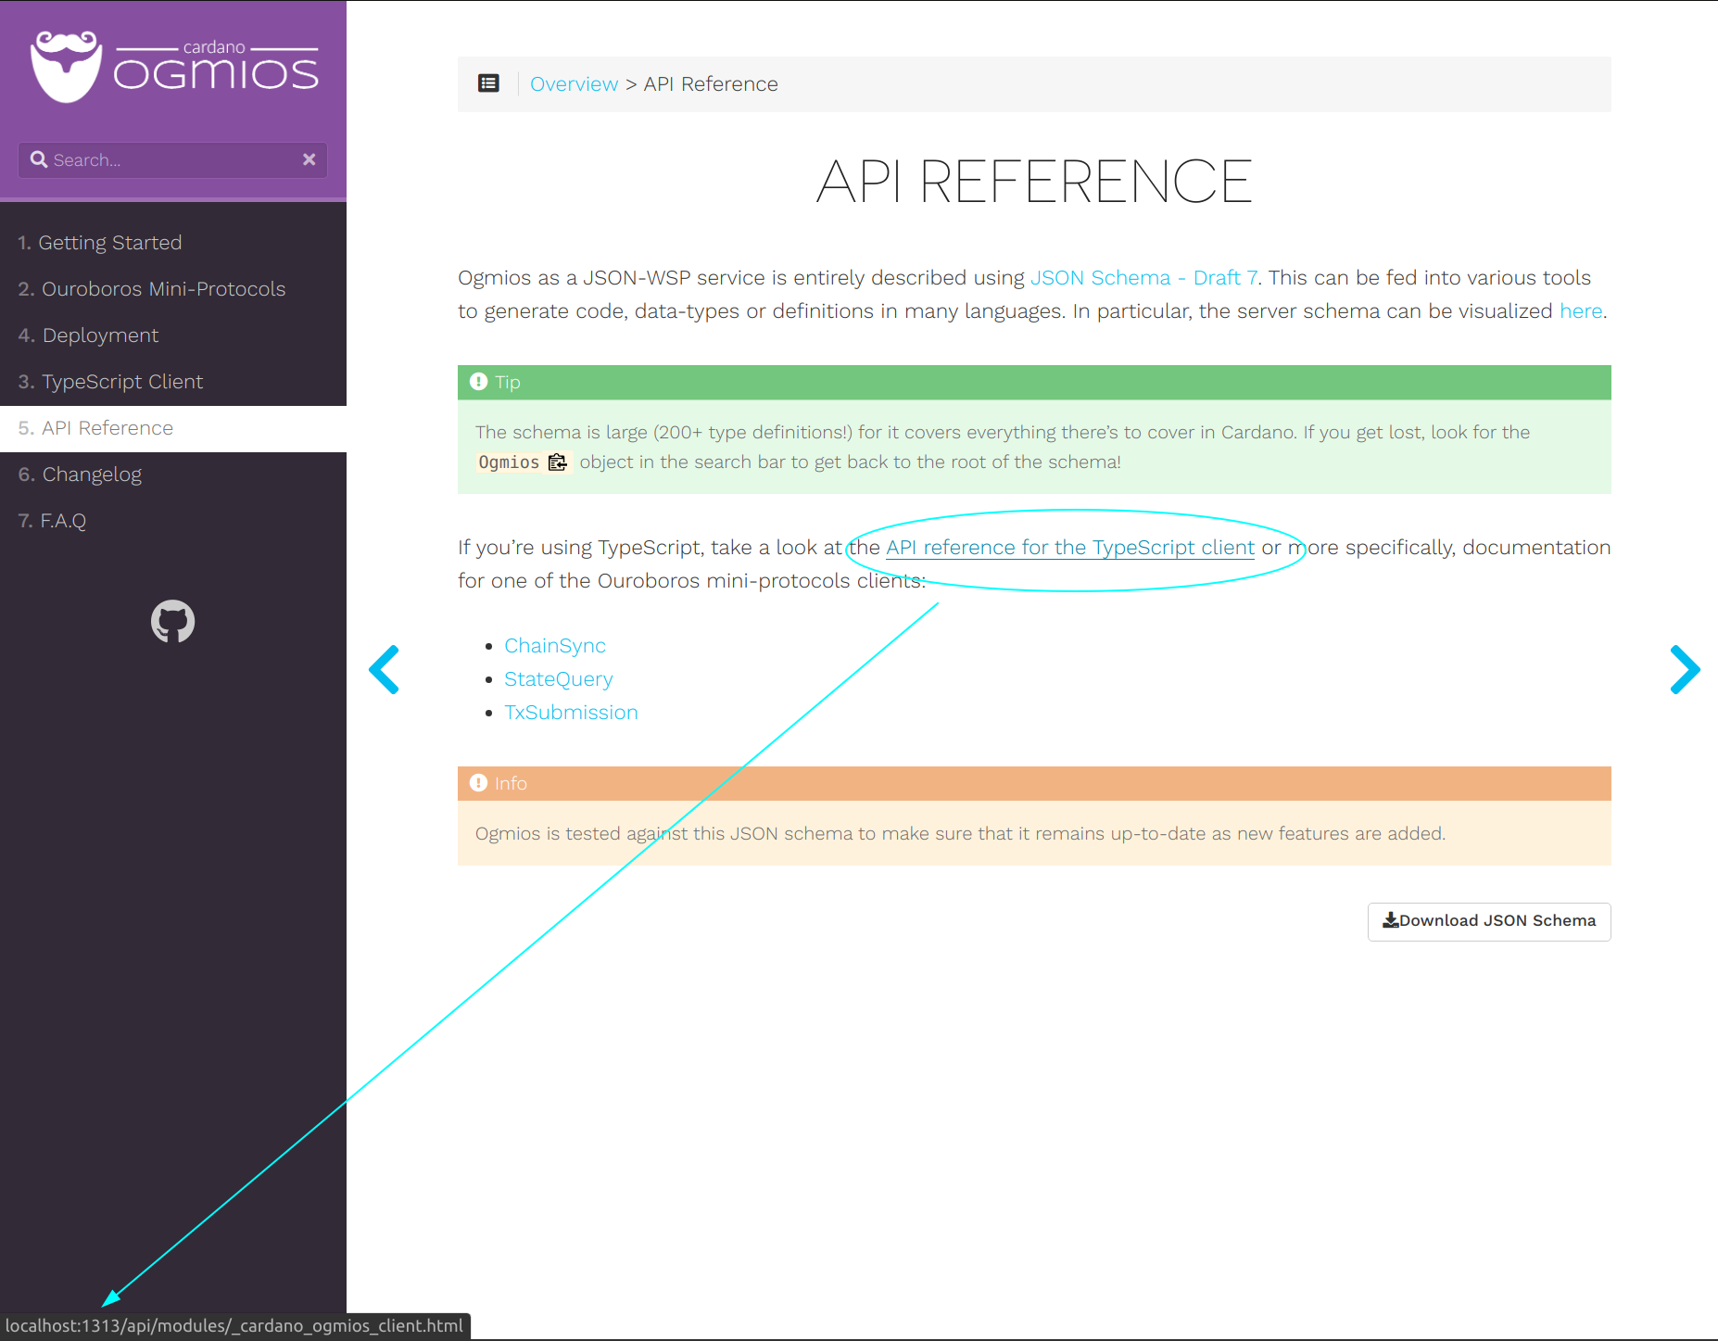Click the Cardano Ogmios logo
The image size is (1718, 1341).
[174, 67]
